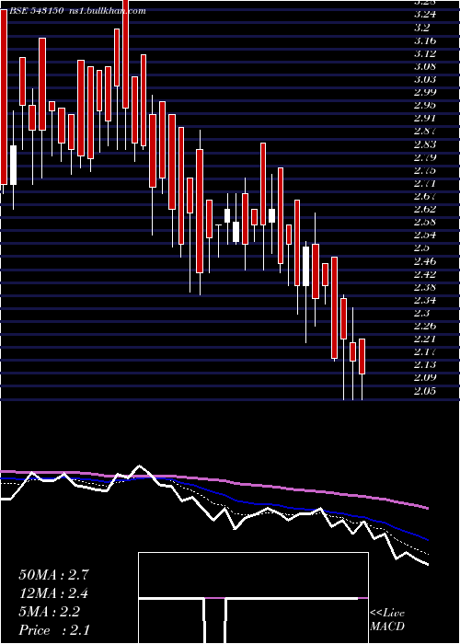Select the 2.75 price axis label
Image resolution: width=460 pixels, height=644 pixels.
(425, 170)
